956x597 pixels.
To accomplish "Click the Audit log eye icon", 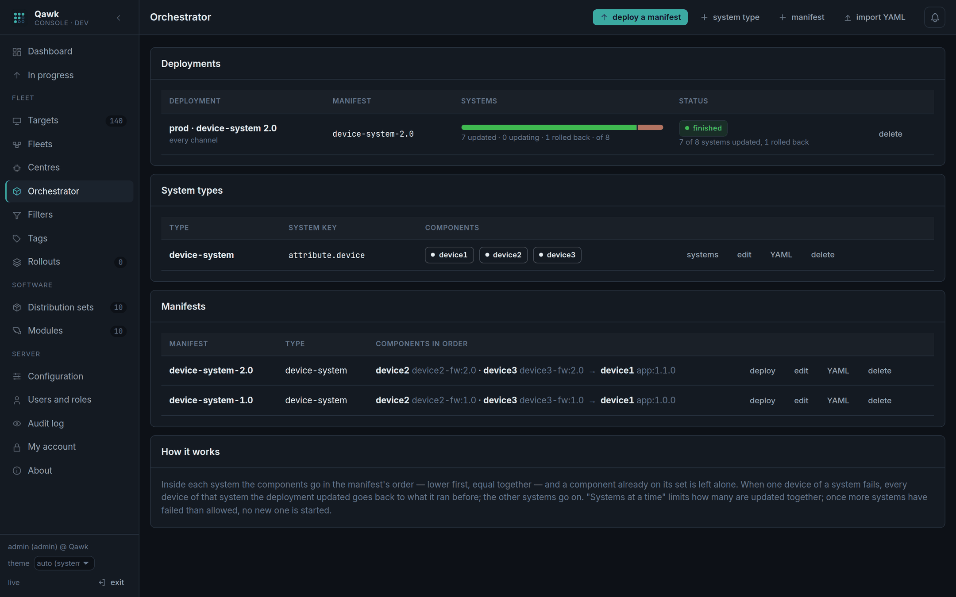I will click(17, 424).
